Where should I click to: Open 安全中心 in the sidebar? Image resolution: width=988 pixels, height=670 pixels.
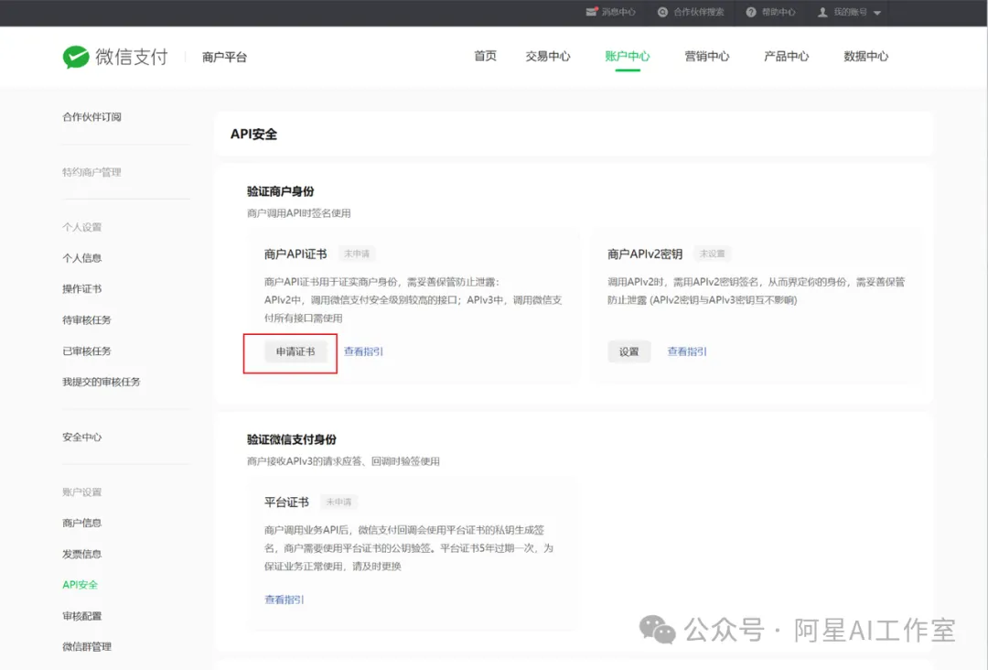tap(82, 437)
